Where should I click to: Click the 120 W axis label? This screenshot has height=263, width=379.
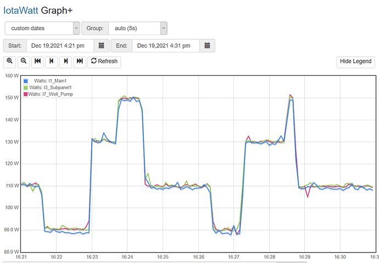pos(12,164)
